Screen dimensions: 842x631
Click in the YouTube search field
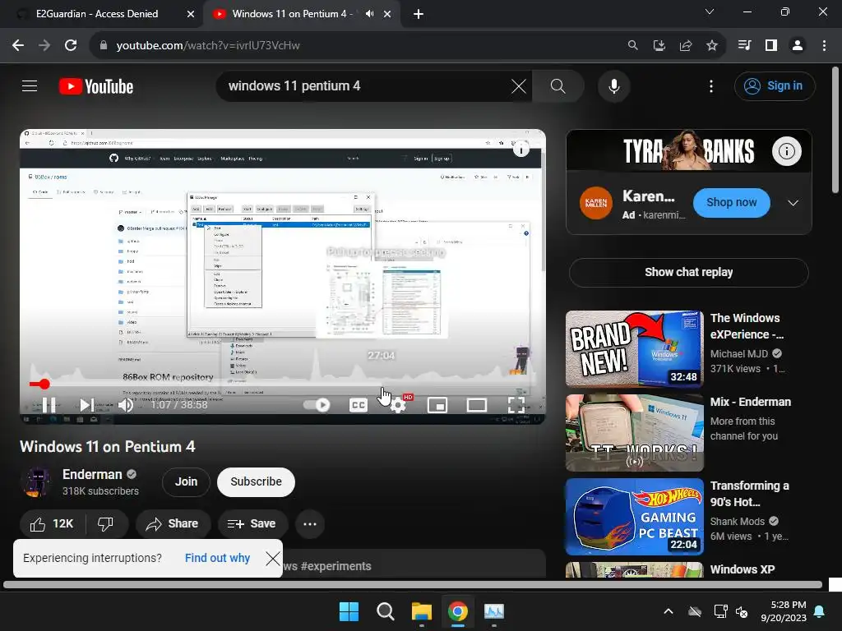pos(365,85)
